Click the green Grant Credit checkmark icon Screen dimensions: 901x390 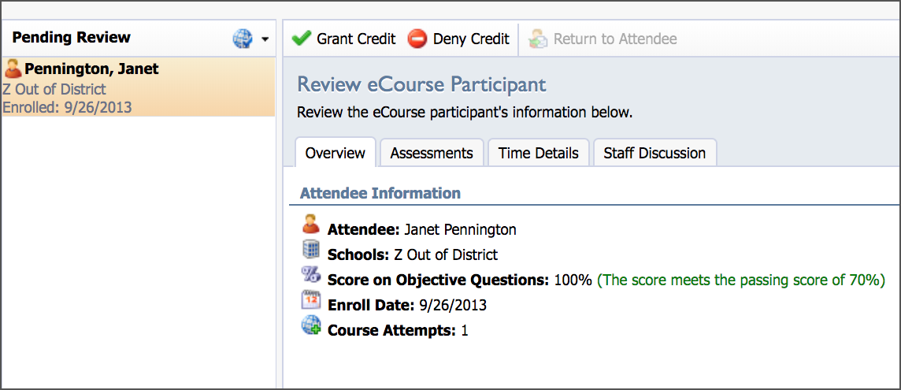(301, 39)
